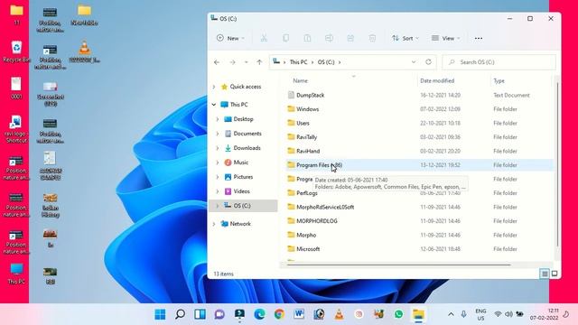Open the Windows Start button
578x325 pixels.
coord(160,314)
